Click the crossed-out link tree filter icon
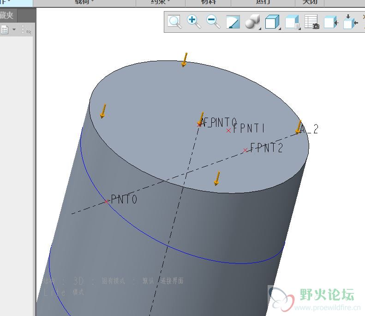 (x=26, y=30)
